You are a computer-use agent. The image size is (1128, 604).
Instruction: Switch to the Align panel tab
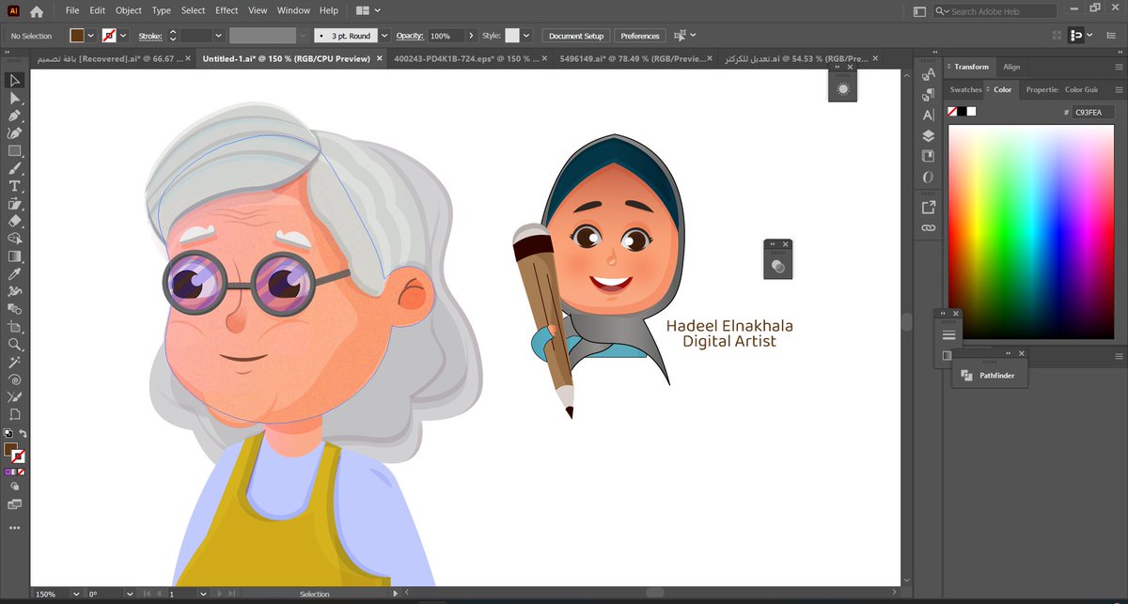[1011, 67]
